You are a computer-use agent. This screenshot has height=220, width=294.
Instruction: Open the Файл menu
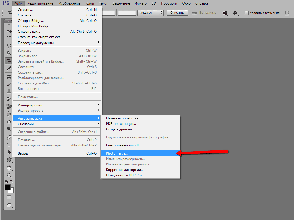point(18,3)
